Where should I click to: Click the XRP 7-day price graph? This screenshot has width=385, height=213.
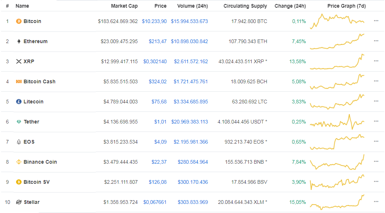tap(337, 61)
